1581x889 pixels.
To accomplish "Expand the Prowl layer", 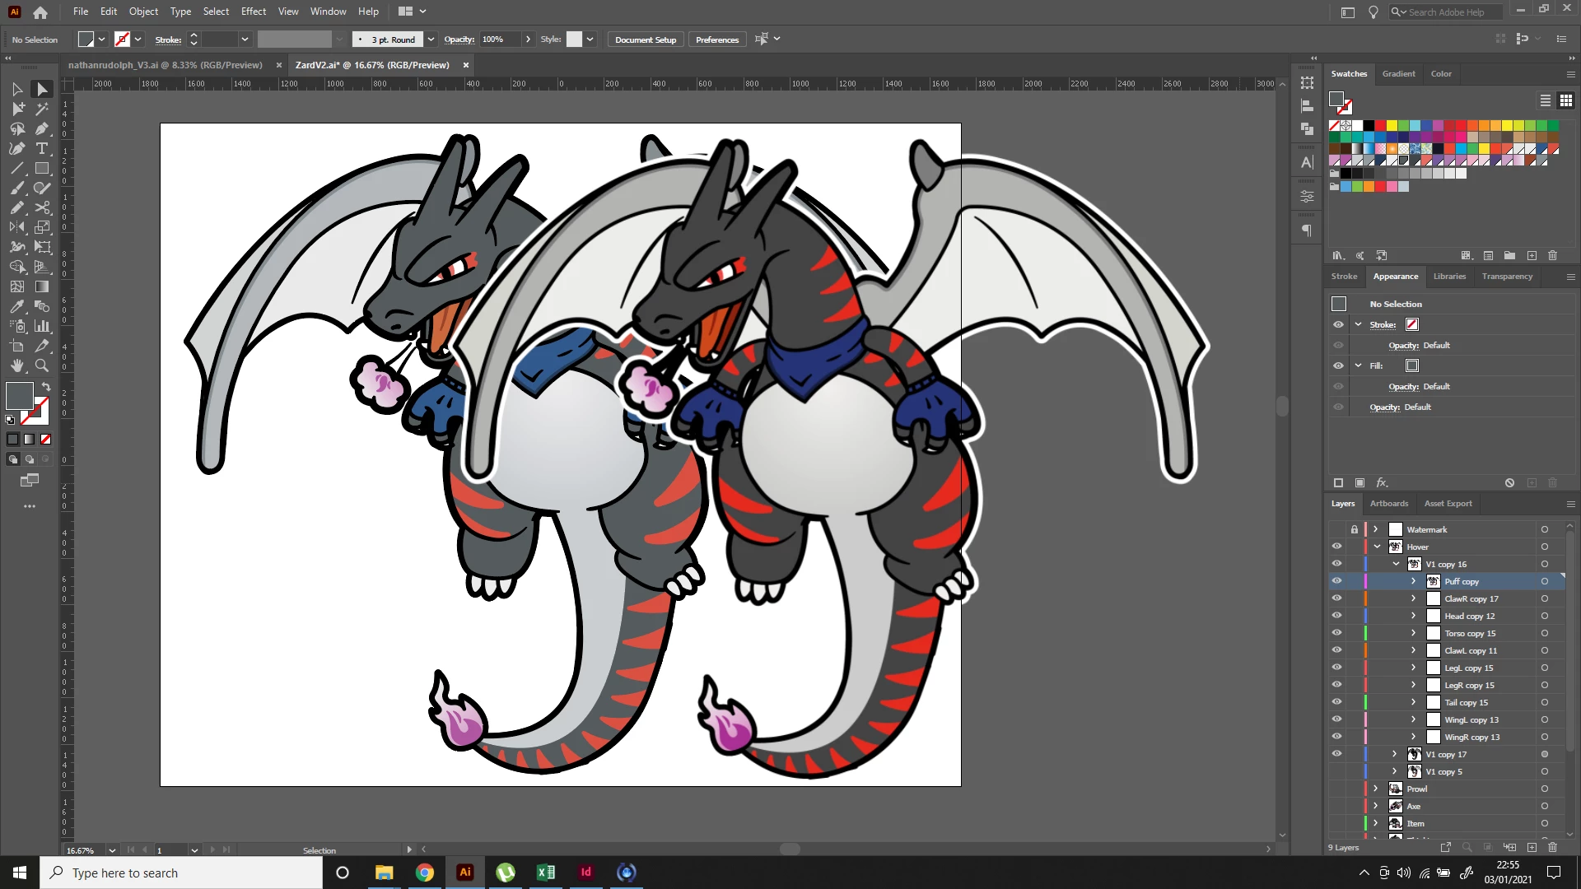I will point(1376,789).
